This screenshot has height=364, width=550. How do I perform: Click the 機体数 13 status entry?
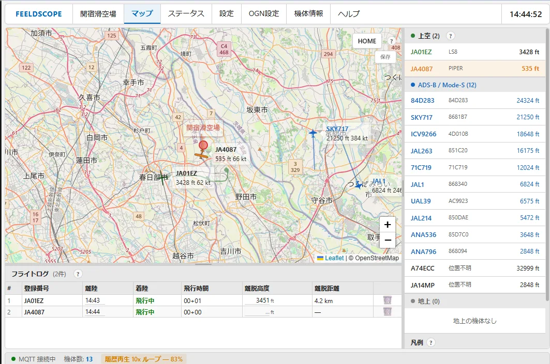[78, 359]
